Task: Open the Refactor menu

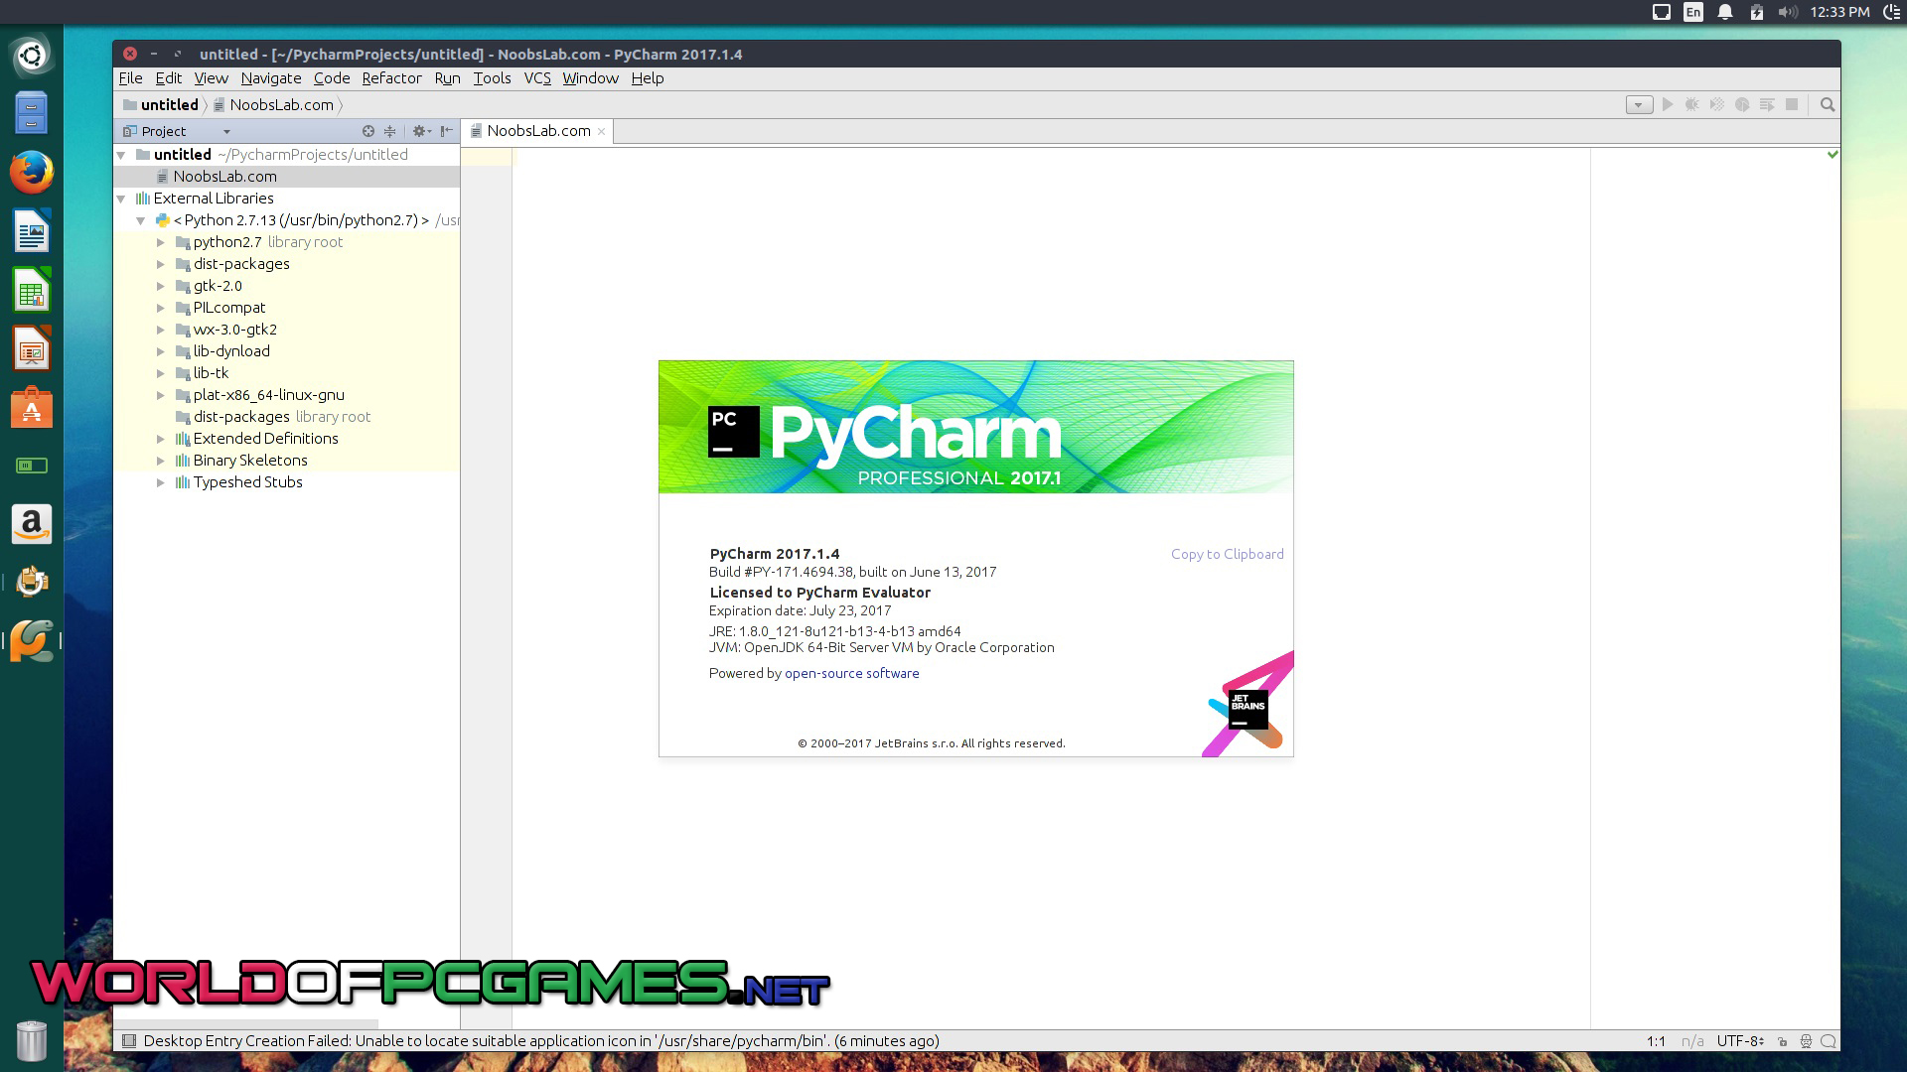Action: click(x=391, y=78)
